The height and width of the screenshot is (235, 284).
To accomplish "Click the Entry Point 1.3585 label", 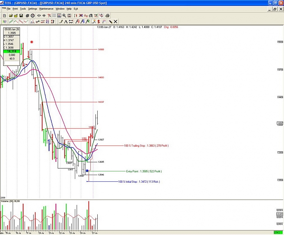I will 144,171.
